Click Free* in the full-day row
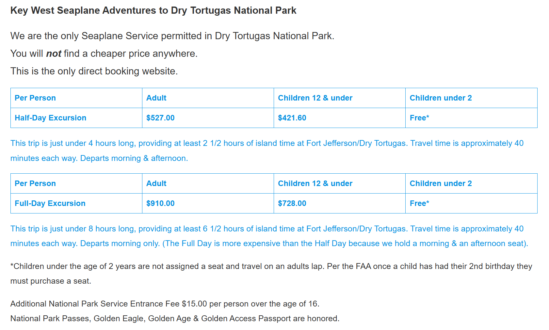Image resolution: width=549 pixels, height=330 pixels. (x=419, y=203)
